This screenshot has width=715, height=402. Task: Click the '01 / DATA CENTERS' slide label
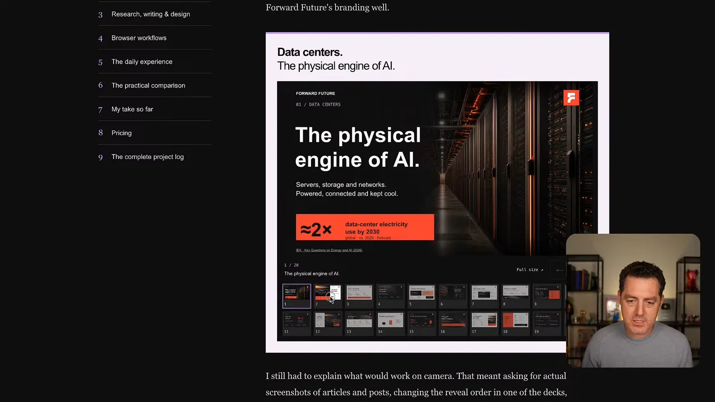click(x=318, y=105)
